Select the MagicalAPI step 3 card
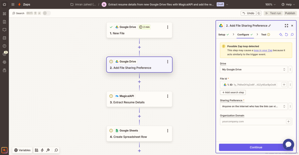 (139, 99)
